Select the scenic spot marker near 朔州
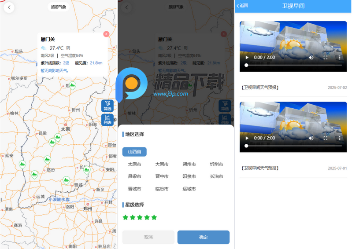Screen dimensions: 352x249 (x=72, y=86)
